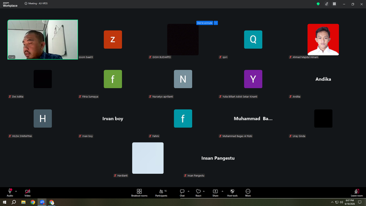Open File Explorer from the taskbar
Viewport: 366px width, 206px height.
pos(23,202)
